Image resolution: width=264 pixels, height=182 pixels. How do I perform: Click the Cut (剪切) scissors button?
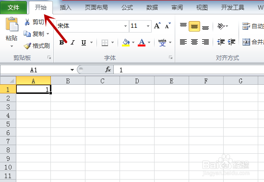[35, 22]
